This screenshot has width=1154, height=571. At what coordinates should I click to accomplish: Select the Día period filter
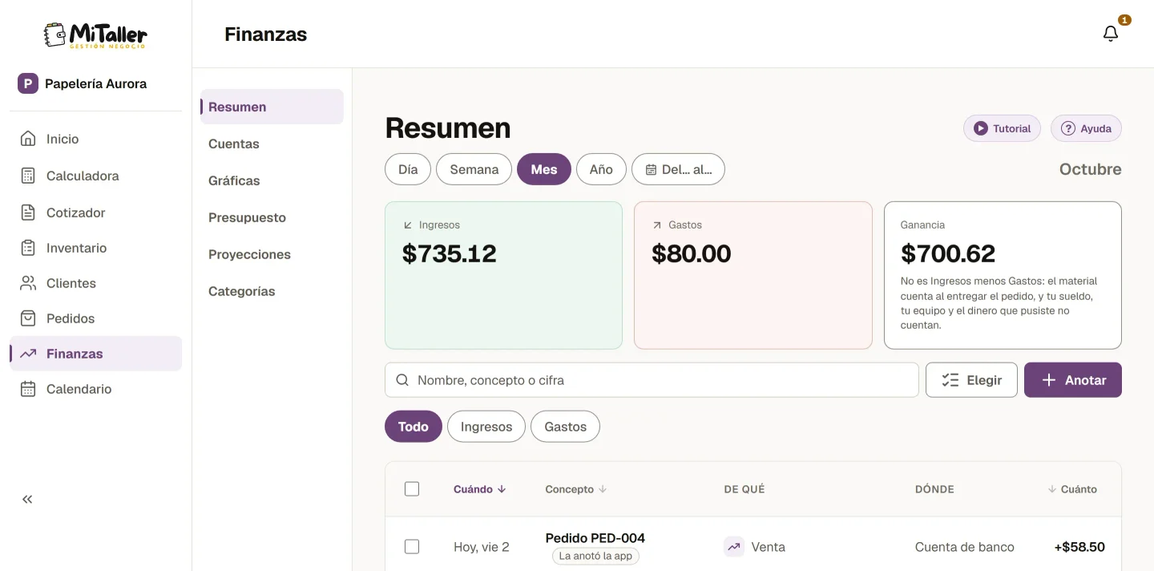pyautogui.click(x=408, y=169)
